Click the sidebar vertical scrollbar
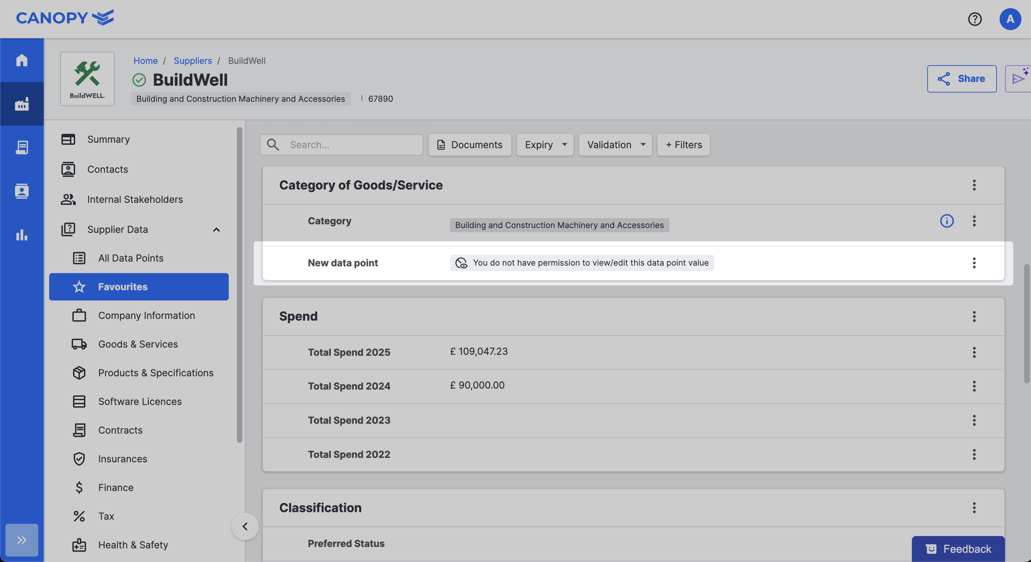The image size is (1031, 562). tap(239, 285)
